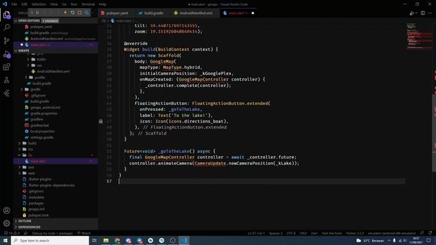Open notifications bell in status bar
This screenshot has width=436, height=245.
tap(430, 233)
